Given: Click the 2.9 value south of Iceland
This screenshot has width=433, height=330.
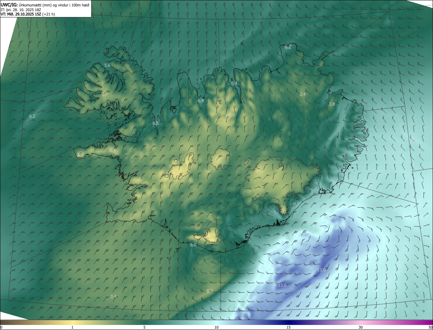Looking at the screenshot, I should pyautogui.click(x=209, y=291).
